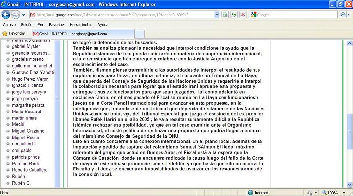Select the Gmail - INTERPOL tab
Screen dimensions: 353x196
[83, 34]
